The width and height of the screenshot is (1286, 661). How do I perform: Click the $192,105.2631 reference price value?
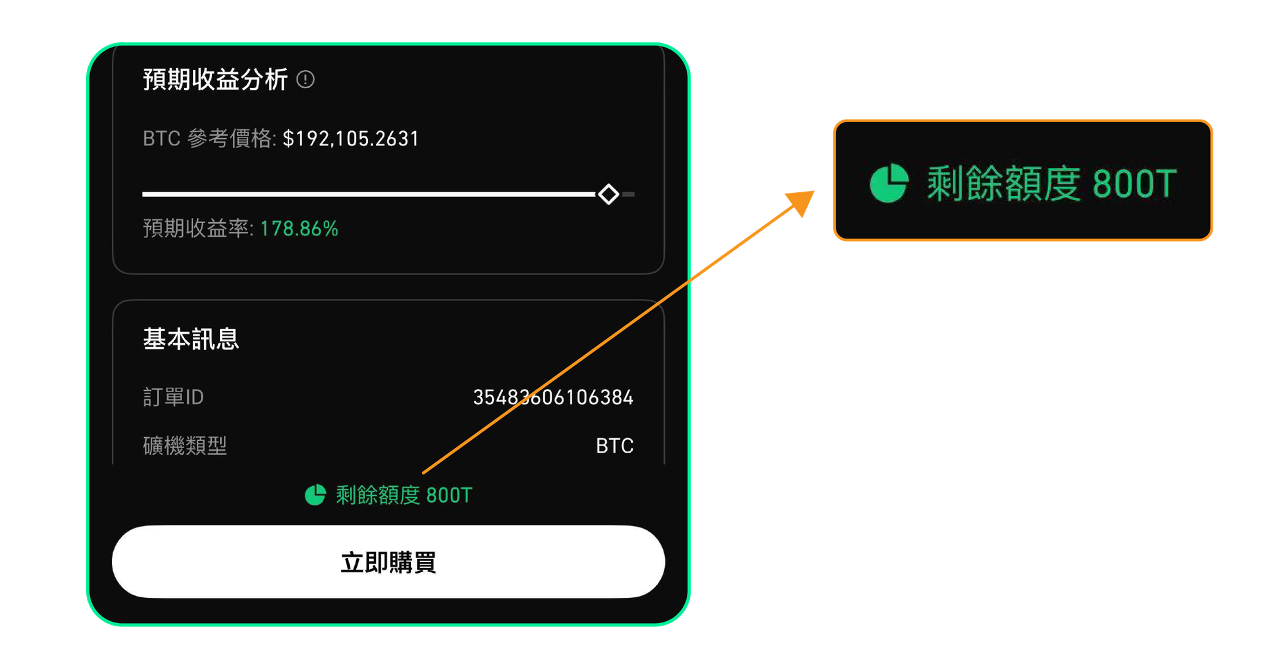pos(351,139)
